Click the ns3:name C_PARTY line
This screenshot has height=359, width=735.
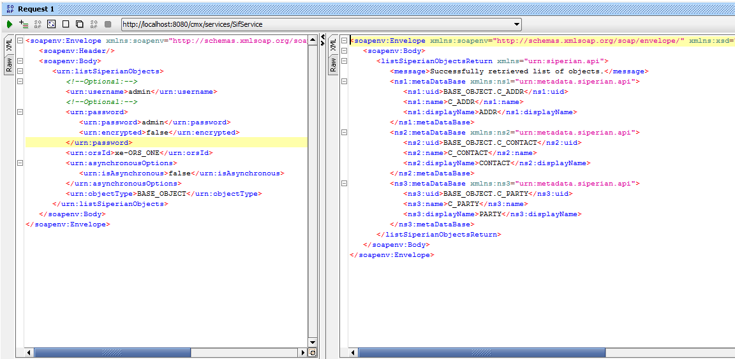pos(466,204)
